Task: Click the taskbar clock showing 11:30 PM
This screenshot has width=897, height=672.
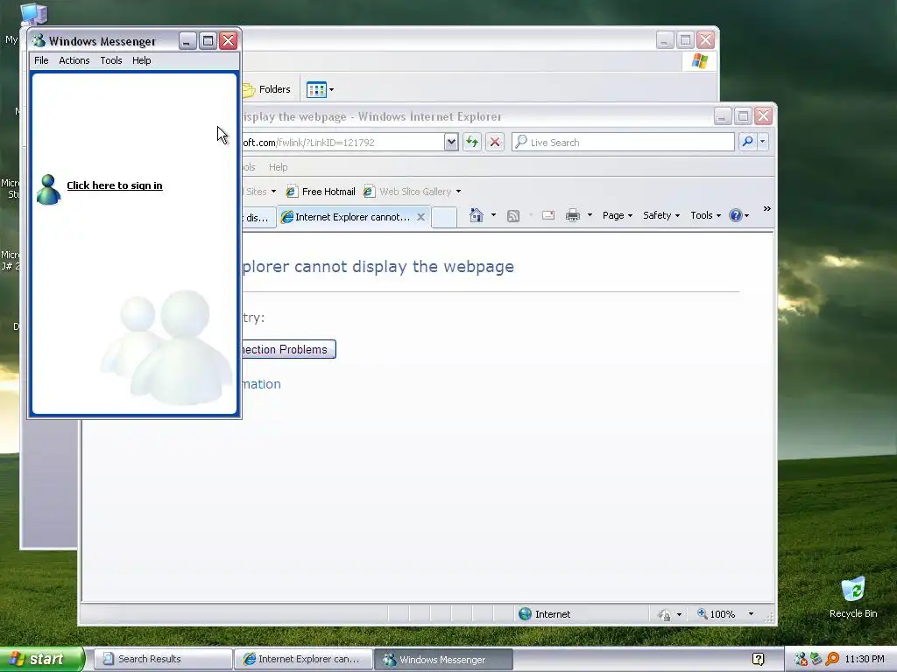Action: (865, 660)
